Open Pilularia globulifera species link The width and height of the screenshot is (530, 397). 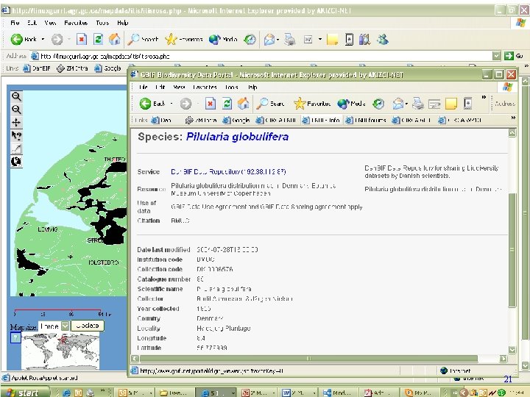click(x=237, y=137)
